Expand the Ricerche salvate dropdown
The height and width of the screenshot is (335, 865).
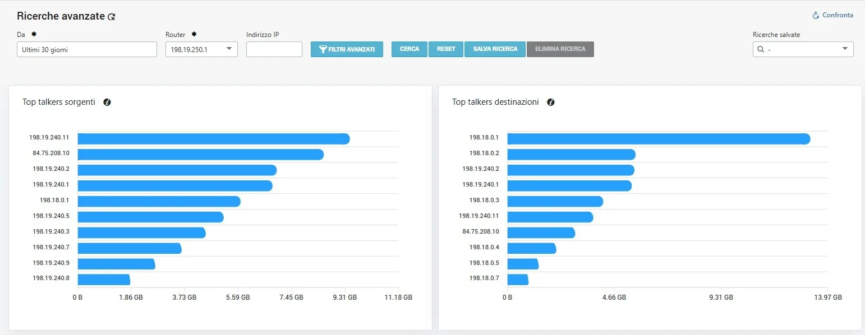(x=803, y=49)
